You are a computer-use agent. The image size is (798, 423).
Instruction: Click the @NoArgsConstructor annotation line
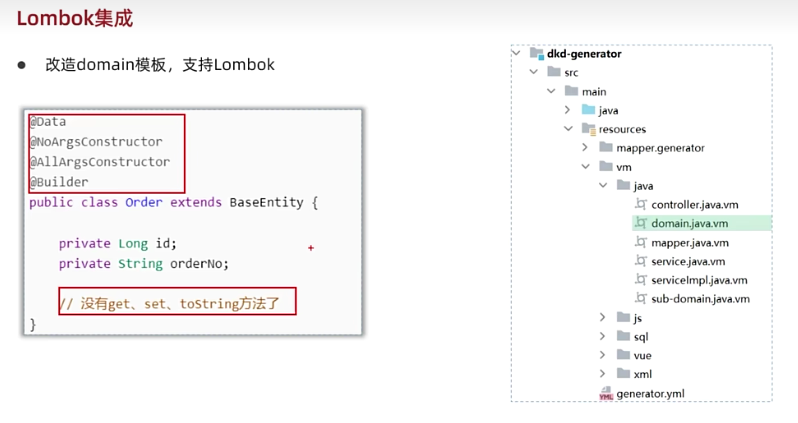click(96, 142)
